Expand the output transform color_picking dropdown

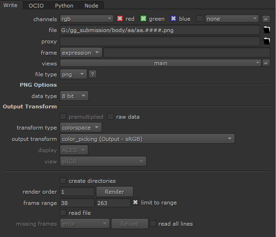pyautogui.click(x=147, y=139)
